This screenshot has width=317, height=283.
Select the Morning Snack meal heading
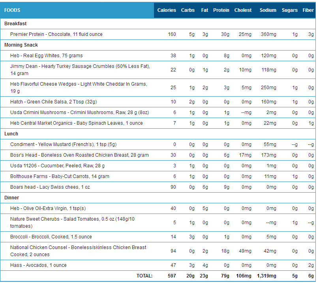coord(21,45)
